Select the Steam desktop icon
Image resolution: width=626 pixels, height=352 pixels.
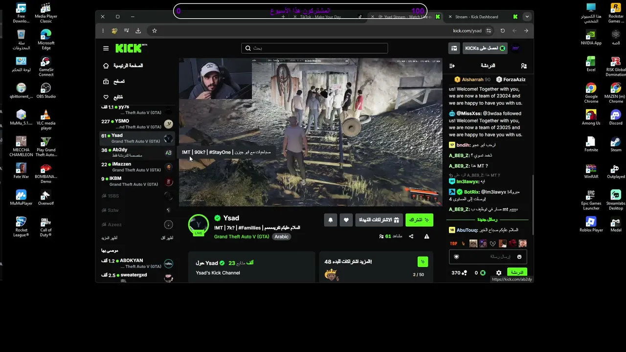click(x=616, y=144)
